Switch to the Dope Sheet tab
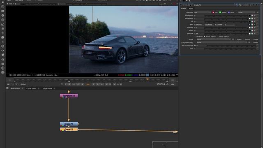 [47, 88]
